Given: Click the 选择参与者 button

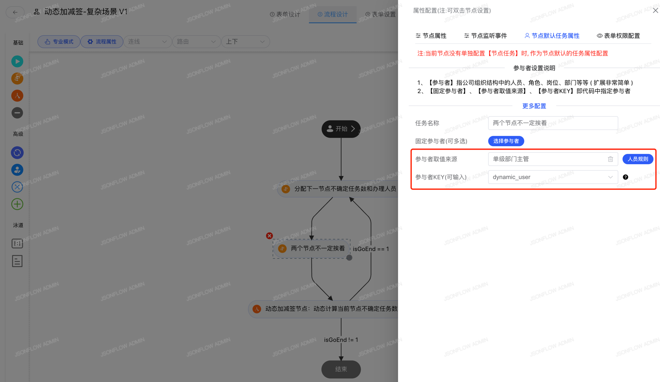Looking at the screenshot, I should (506, 141).
